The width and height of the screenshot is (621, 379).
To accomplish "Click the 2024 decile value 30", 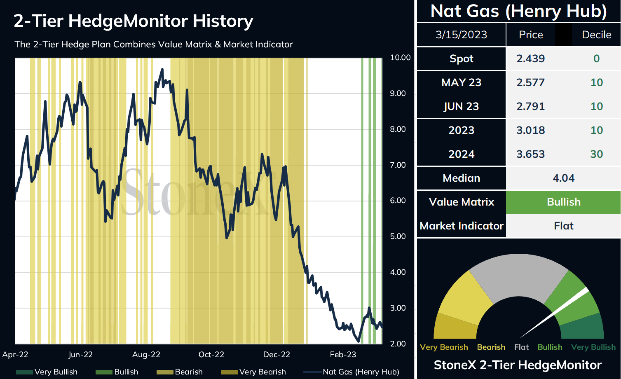I will click(597, 154).
